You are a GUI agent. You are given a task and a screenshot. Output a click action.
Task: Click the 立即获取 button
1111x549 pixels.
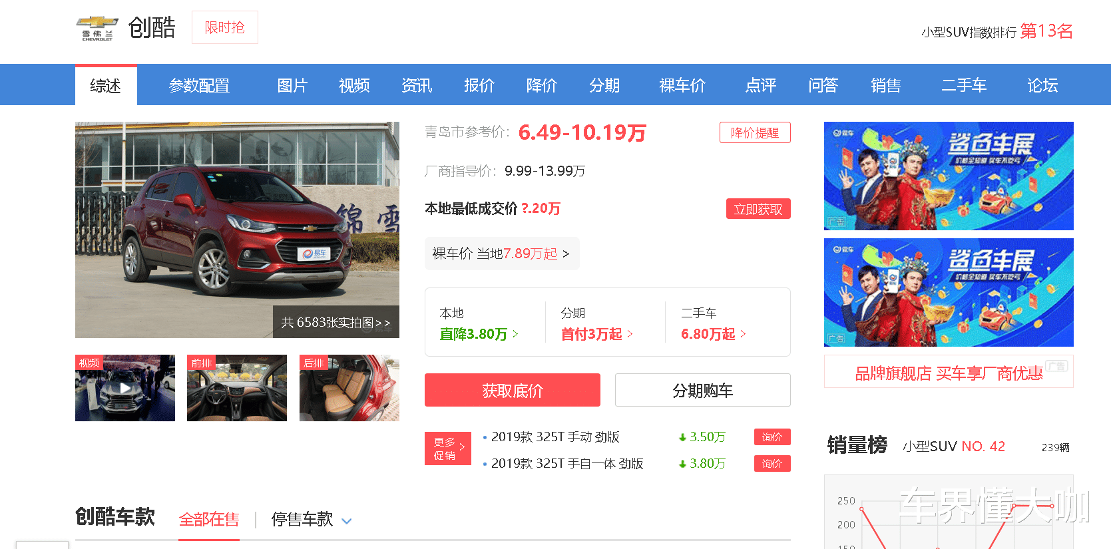point(758,209)
